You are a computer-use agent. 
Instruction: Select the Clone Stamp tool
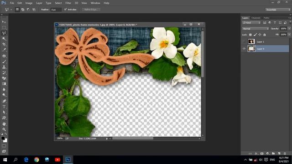coord(4,67)
